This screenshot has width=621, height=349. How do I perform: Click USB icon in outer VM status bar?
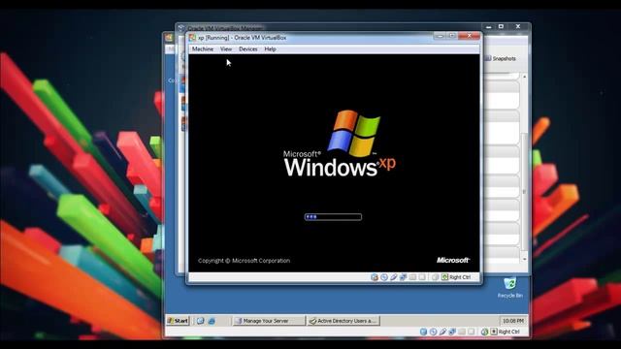click(x=442, y=332)
